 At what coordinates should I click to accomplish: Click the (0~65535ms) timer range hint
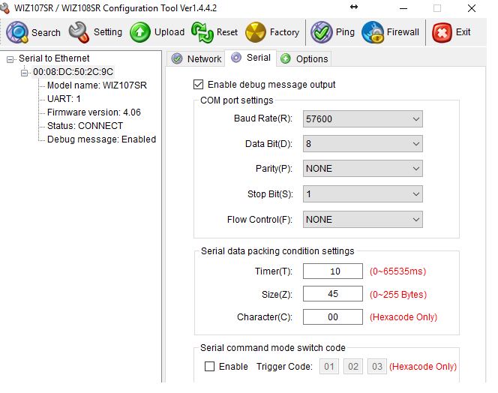pos(397,271)
